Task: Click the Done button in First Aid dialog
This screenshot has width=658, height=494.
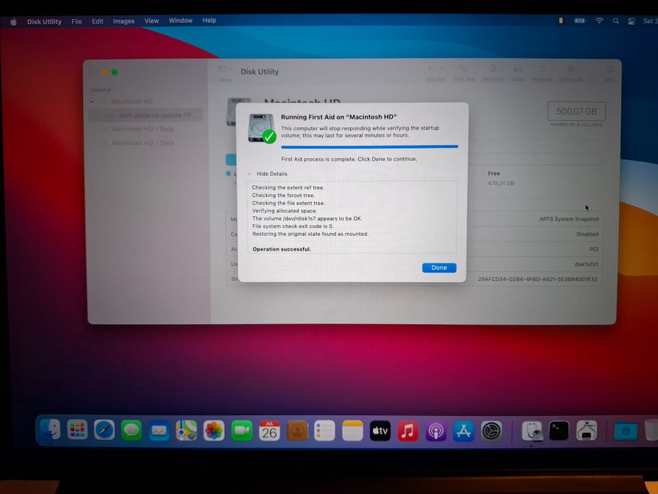Action: [439, 268]
